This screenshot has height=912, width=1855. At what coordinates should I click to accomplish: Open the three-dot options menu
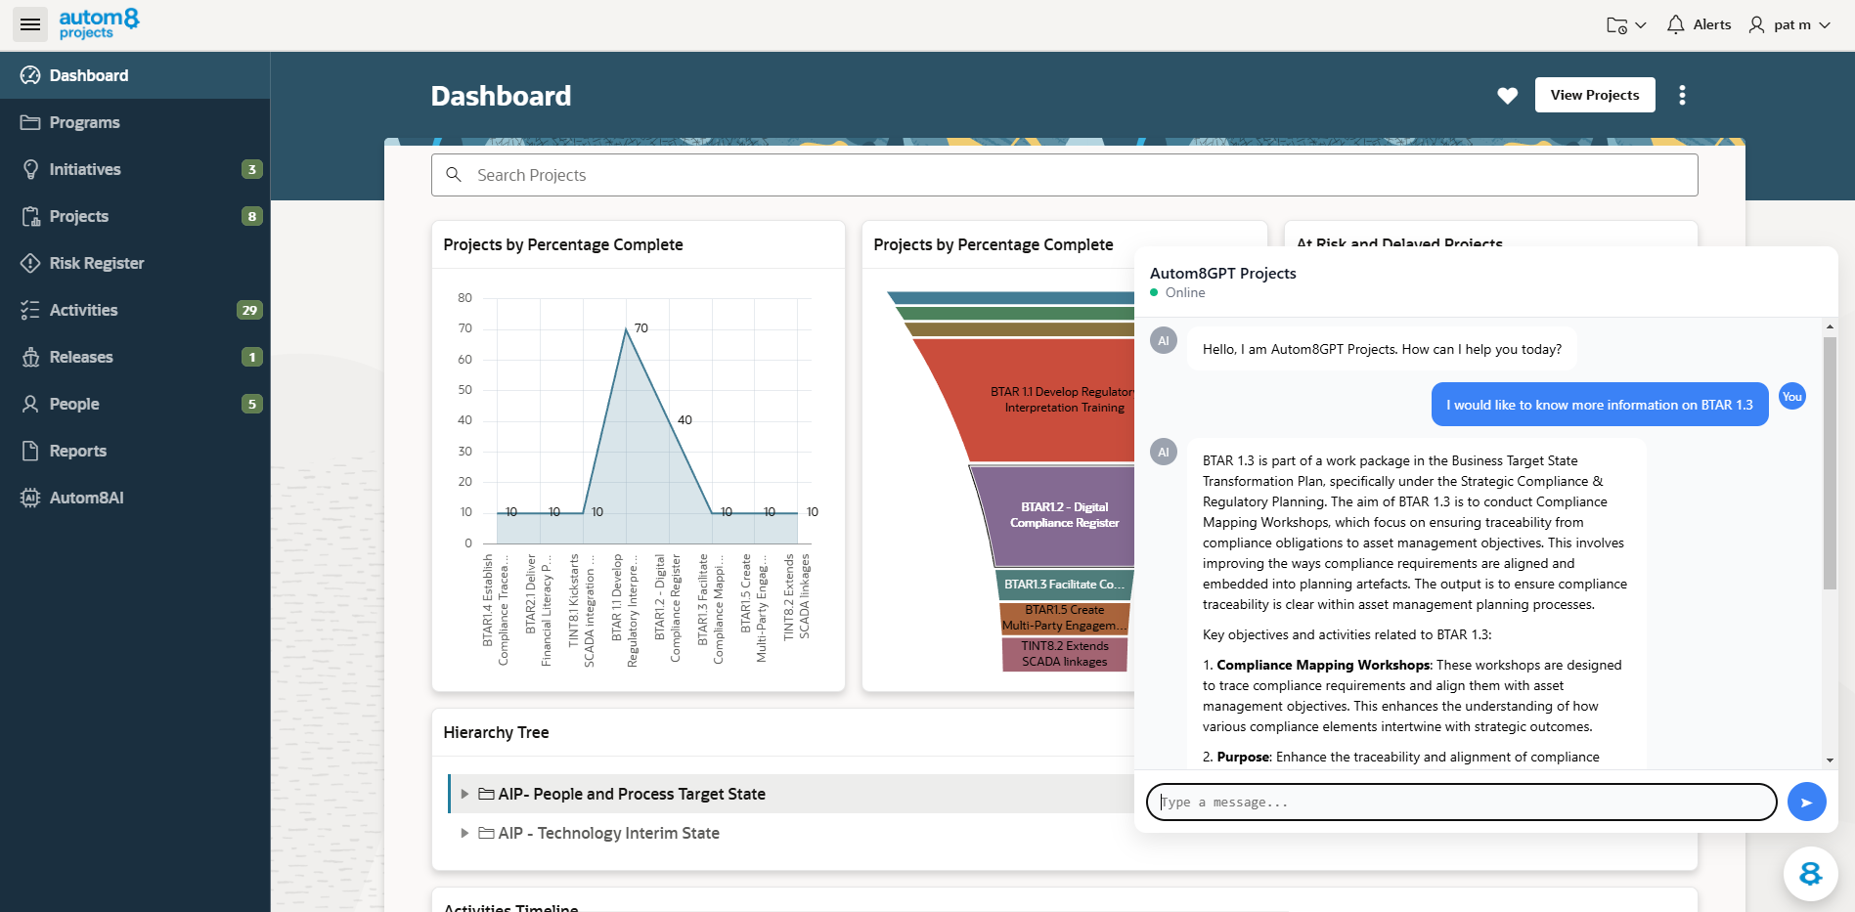(x=1682, y=95)
